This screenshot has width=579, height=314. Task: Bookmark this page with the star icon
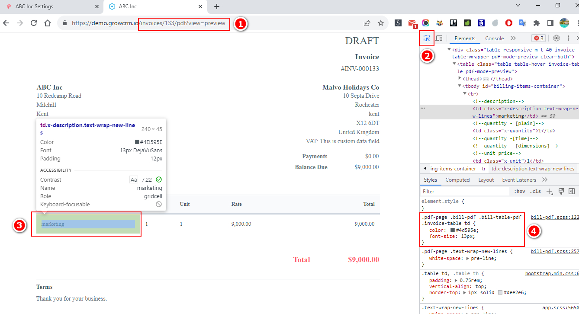381,23
